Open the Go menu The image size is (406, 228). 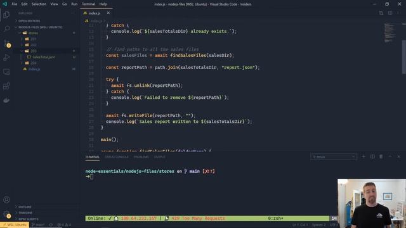click(x=65, y=4)
